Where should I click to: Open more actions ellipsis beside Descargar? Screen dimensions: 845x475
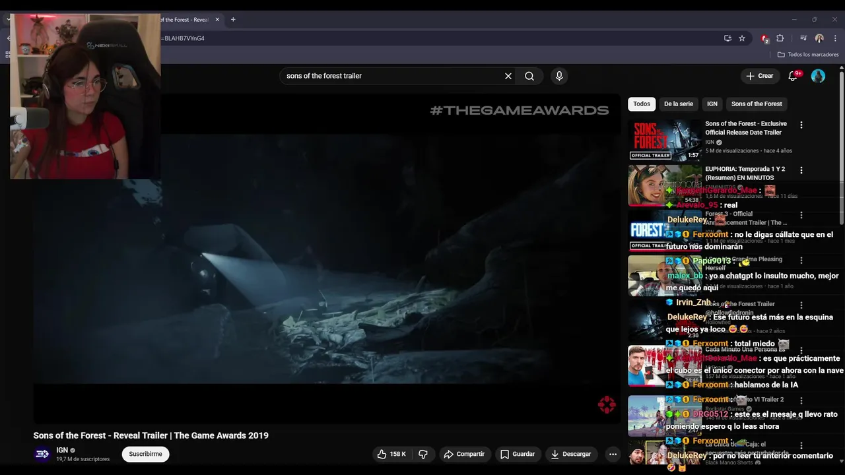point(613,454)
